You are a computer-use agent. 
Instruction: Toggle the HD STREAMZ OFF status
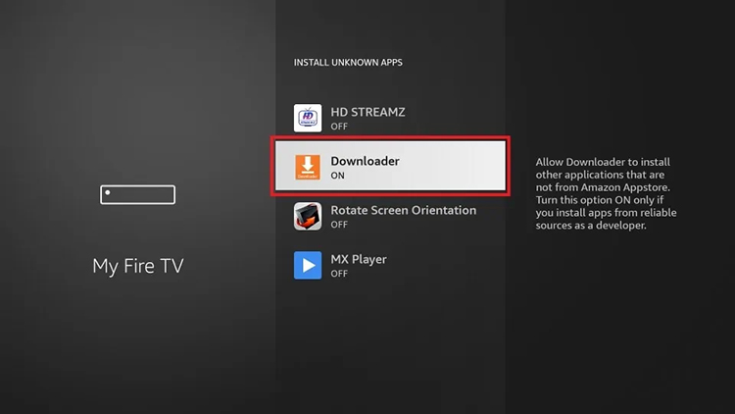(x=339, y=127)
